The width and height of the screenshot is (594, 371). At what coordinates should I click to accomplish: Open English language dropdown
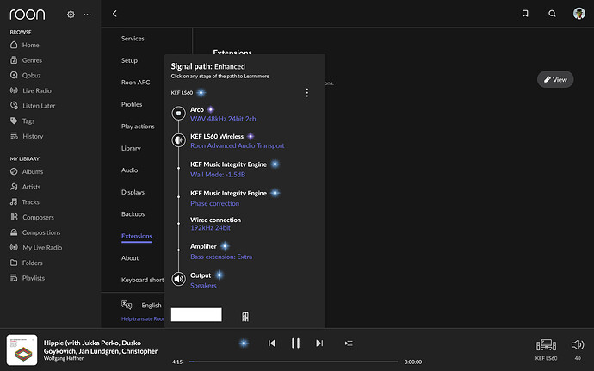click(x=142, y=305)
